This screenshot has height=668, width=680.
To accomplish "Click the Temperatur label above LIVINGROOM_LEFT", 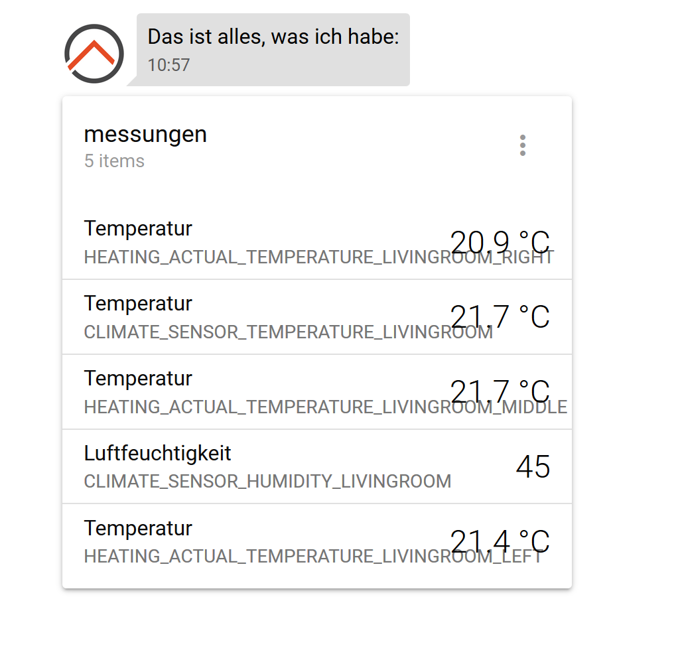I will point(138,529).
